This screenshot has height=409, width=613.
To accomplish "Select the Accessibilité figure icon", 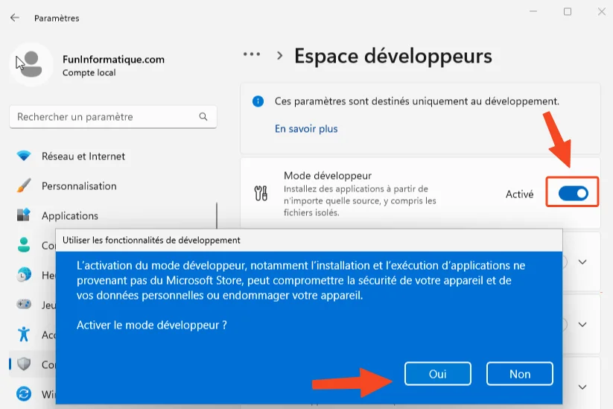I will (24, 335).
